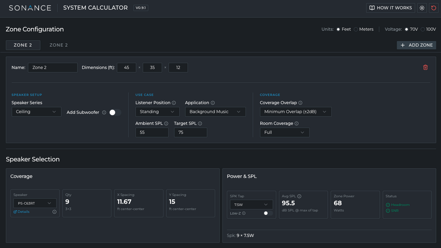Click the red reset calculator icon
This screenshot has width=441, height=248.
click(434, 8)
